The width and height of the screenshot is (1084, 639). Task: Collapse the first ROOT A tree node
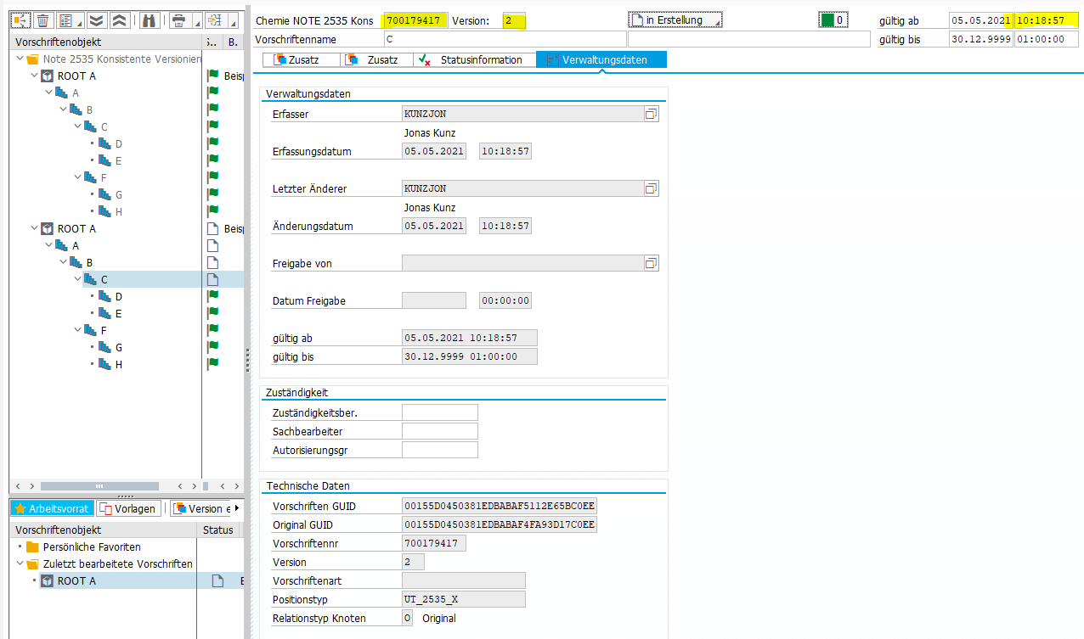[35, 76]
